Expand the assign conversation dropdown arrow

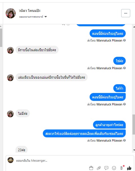click(x=46, y=17)
